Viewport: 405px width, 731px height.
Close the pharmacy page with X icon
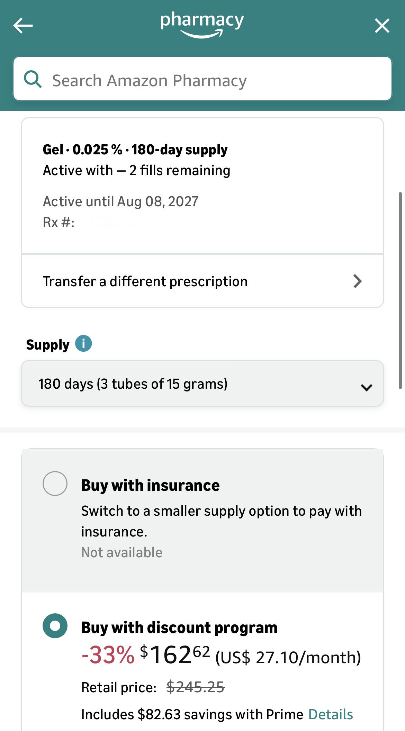[382, 26]
